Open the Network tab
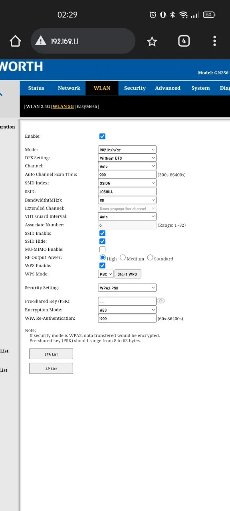 (69, 88)
